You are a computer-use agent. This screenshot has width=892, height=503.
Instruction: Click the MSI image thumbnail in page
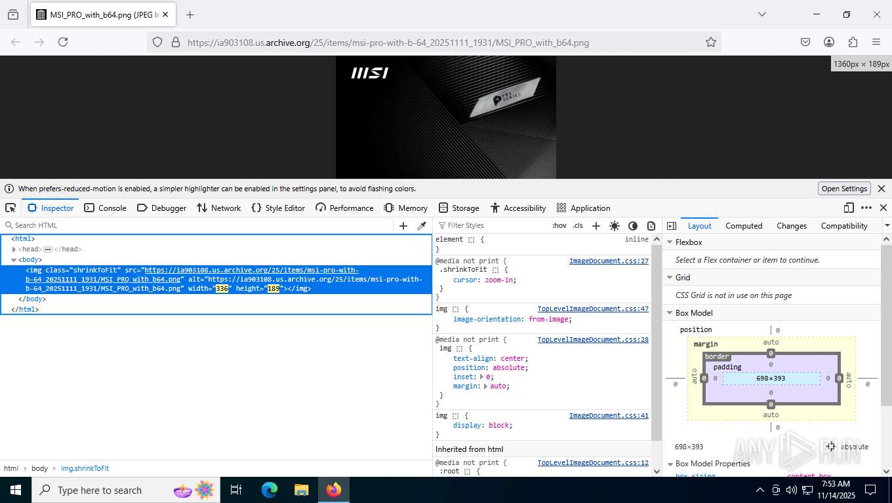click(446, 117)
